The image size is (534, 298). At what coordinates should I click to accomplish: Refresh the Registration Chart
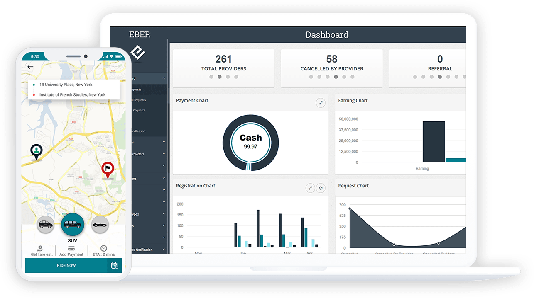(321, 188)
